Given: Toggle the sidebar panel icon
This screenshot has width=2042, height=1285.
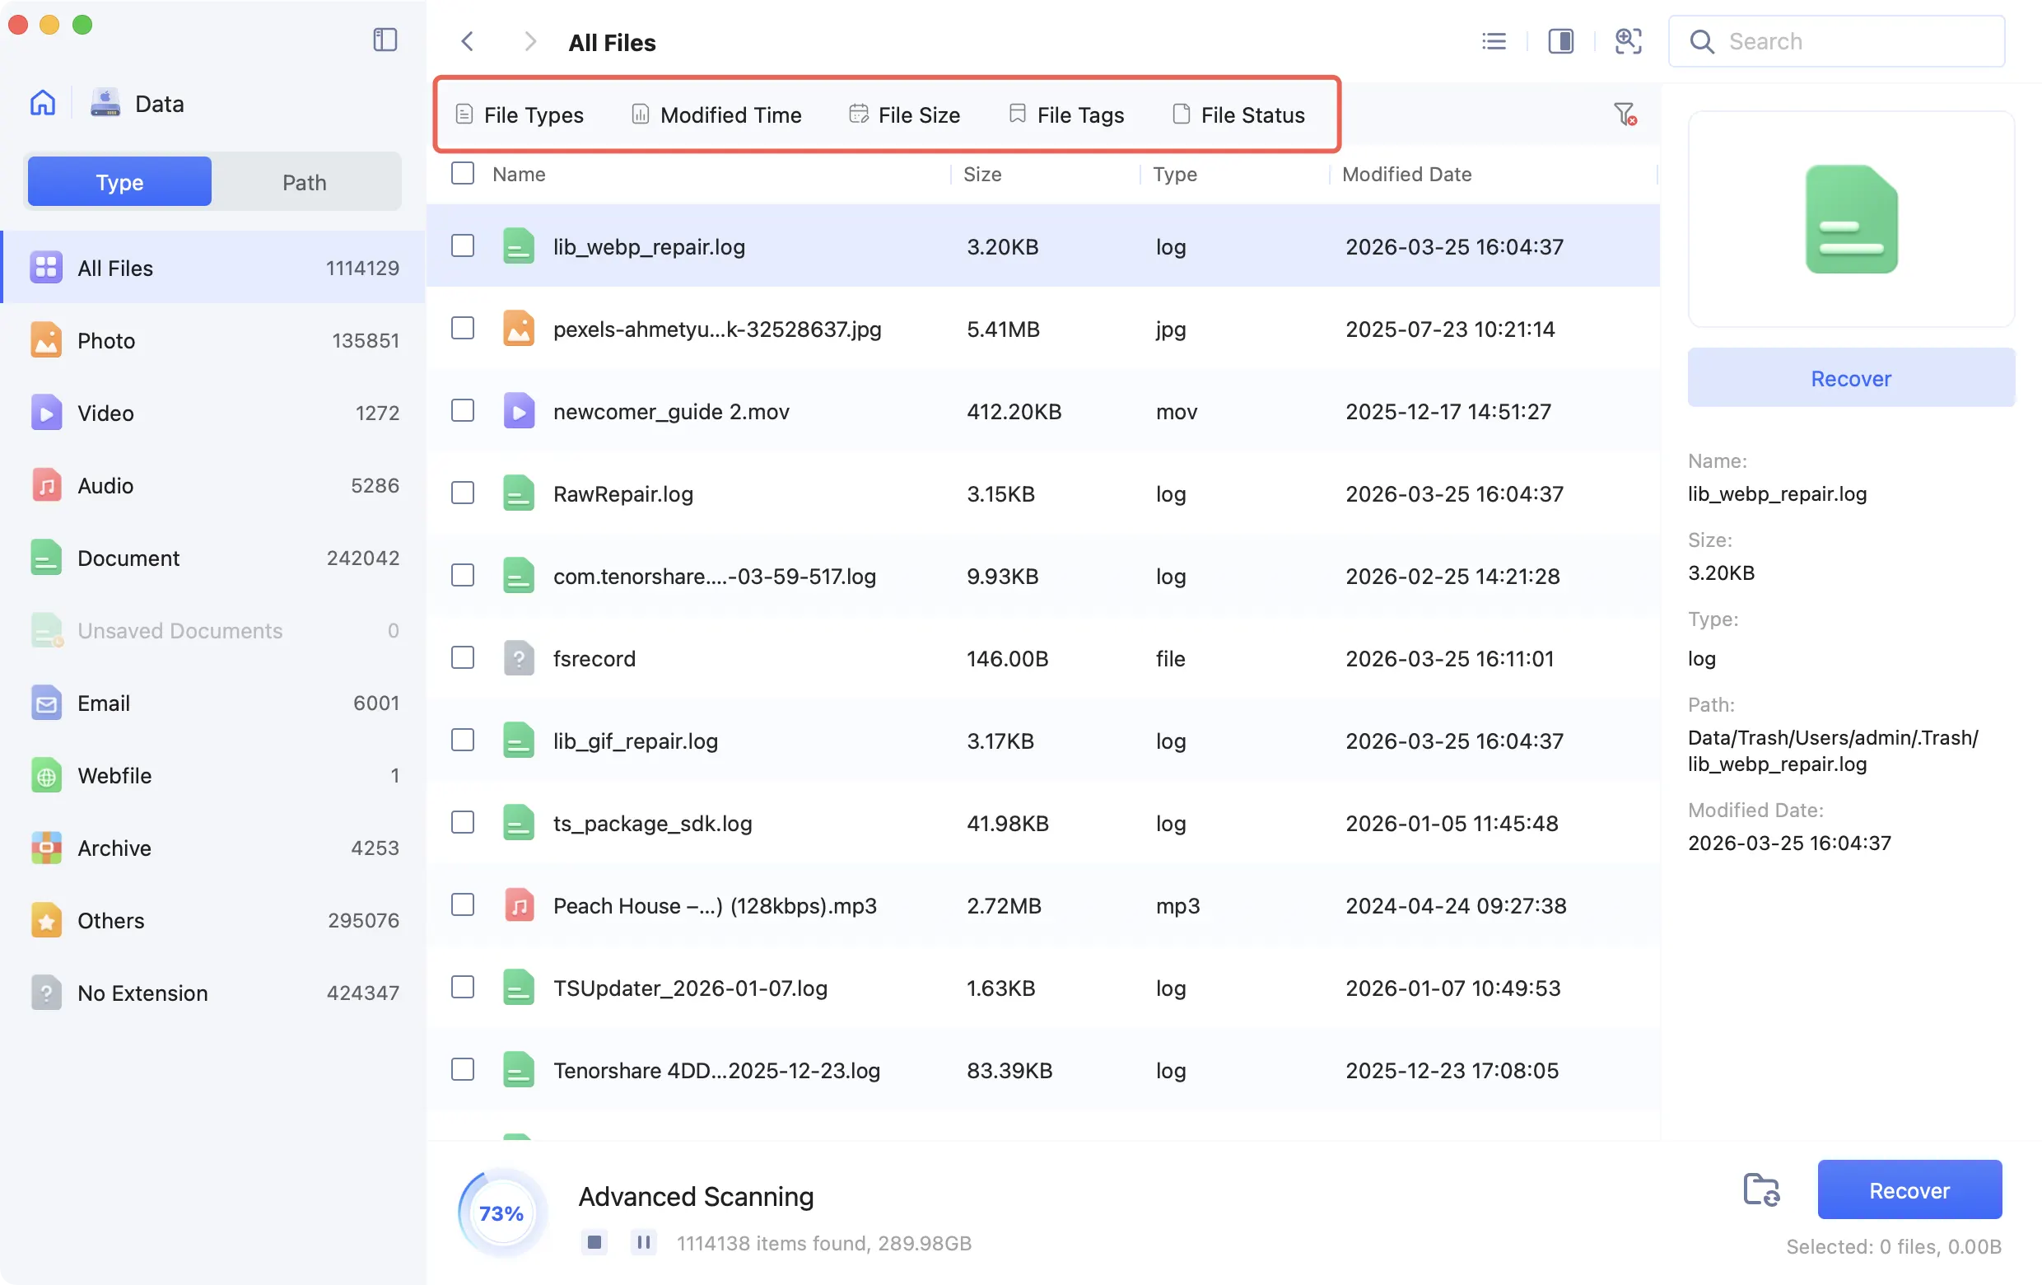Looking at the screenshot, I should coord(385,40).
